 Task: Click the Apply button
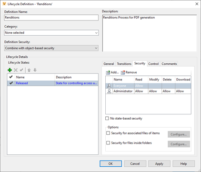pos(159,163)
